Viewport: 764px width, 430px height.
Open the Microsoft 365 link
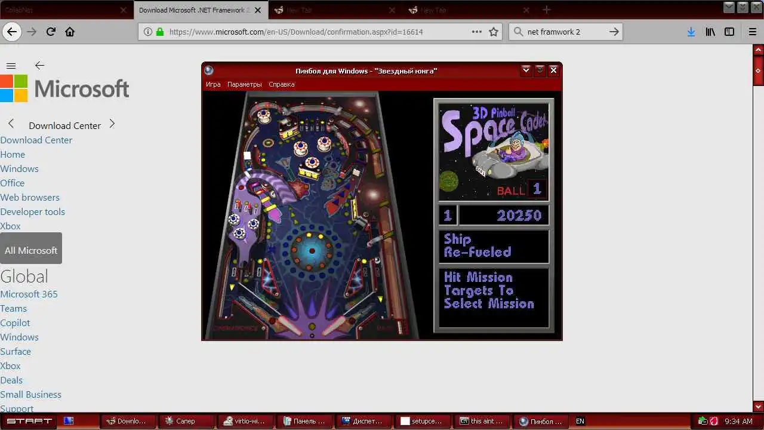(29, 294)
